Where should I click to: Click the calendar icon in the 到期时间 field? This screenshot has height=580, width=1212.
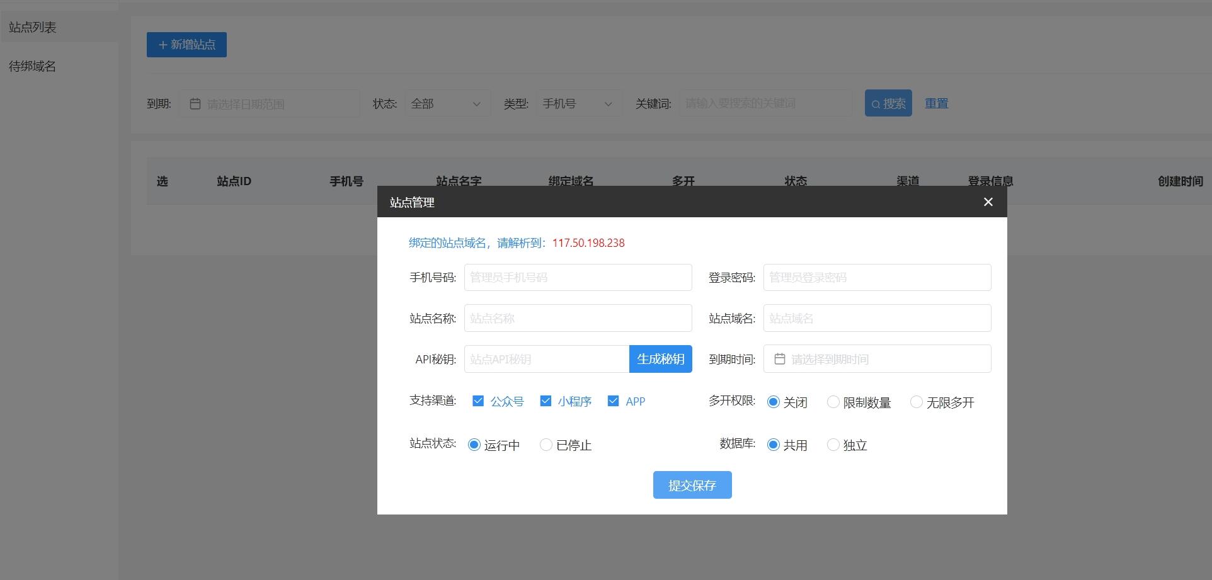click(x=779, y=358)
